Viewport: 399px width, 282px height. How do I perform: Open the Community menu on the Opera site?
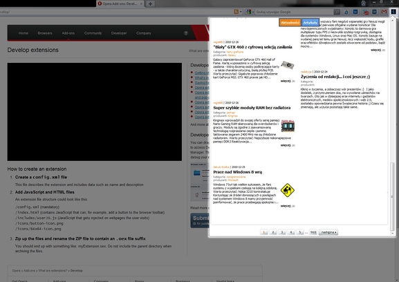pos(93,33)
